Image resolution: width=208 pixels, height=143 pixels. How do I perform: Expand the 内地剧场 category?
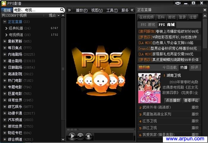point(5,54)
